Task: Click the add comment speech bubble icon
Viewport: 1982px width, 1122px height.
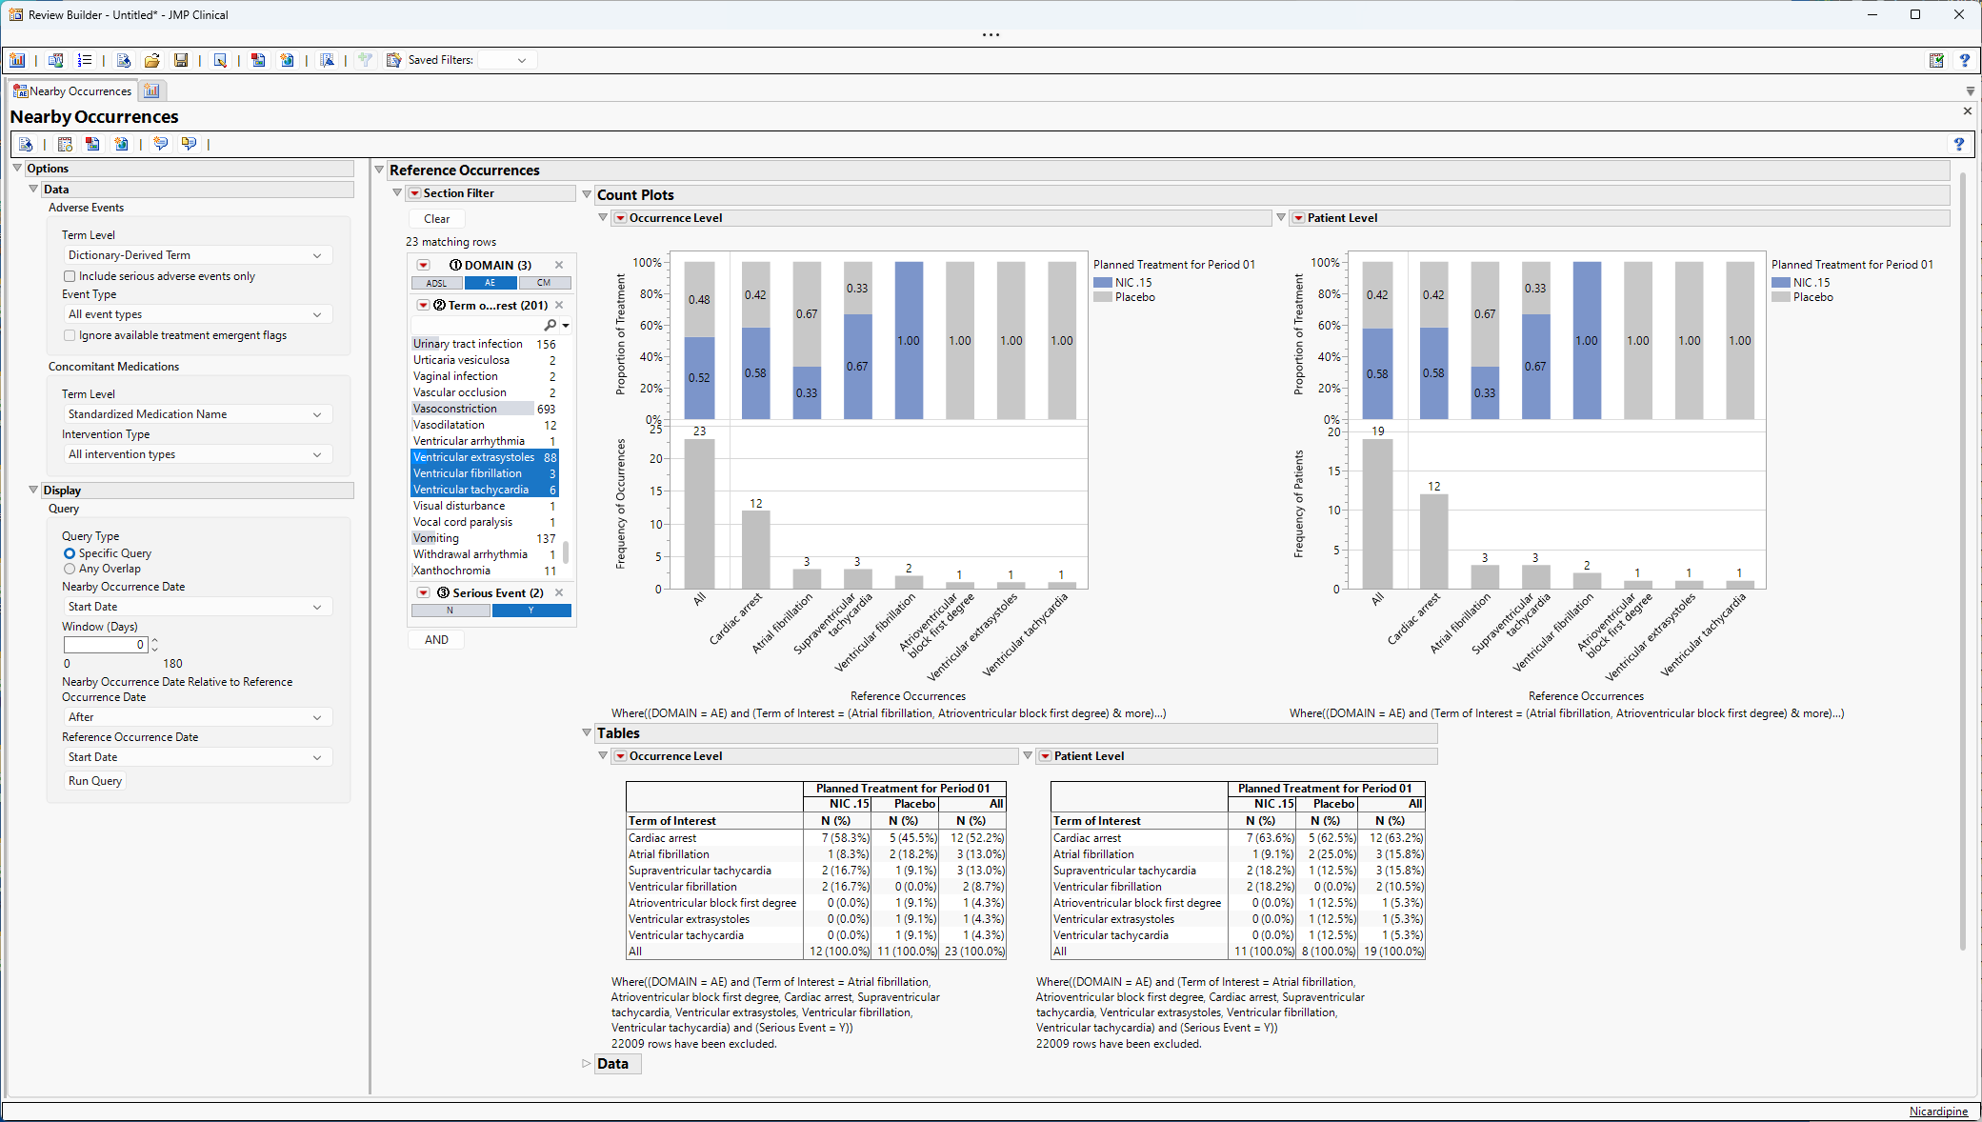Action: pos(160,144)
